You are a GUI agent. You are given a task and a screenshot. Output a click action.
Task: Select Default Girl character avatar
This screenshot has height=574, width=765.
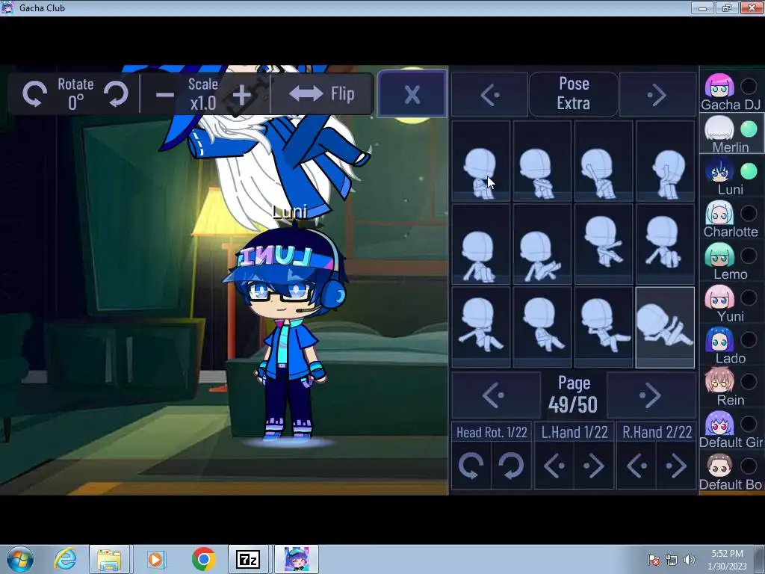pyautogui.click(x=719, y=424)
